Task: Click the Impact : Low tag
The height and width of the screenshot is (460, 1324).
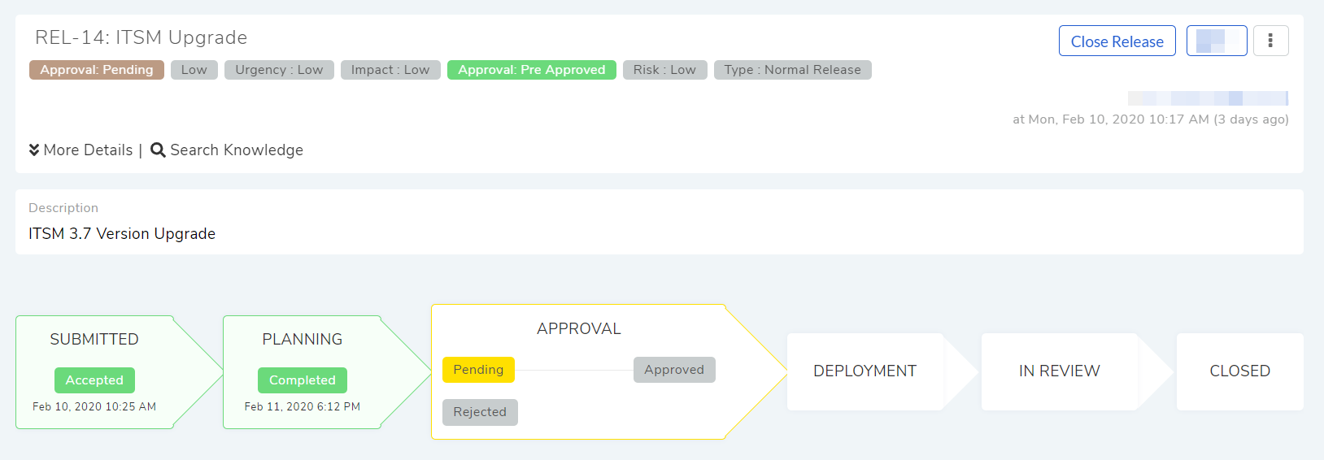Action: pos(390,70)
